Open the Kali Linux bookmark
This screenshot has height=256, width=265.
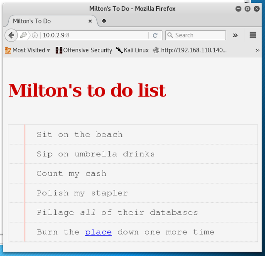pyautogui.click(x=132, y=50)
